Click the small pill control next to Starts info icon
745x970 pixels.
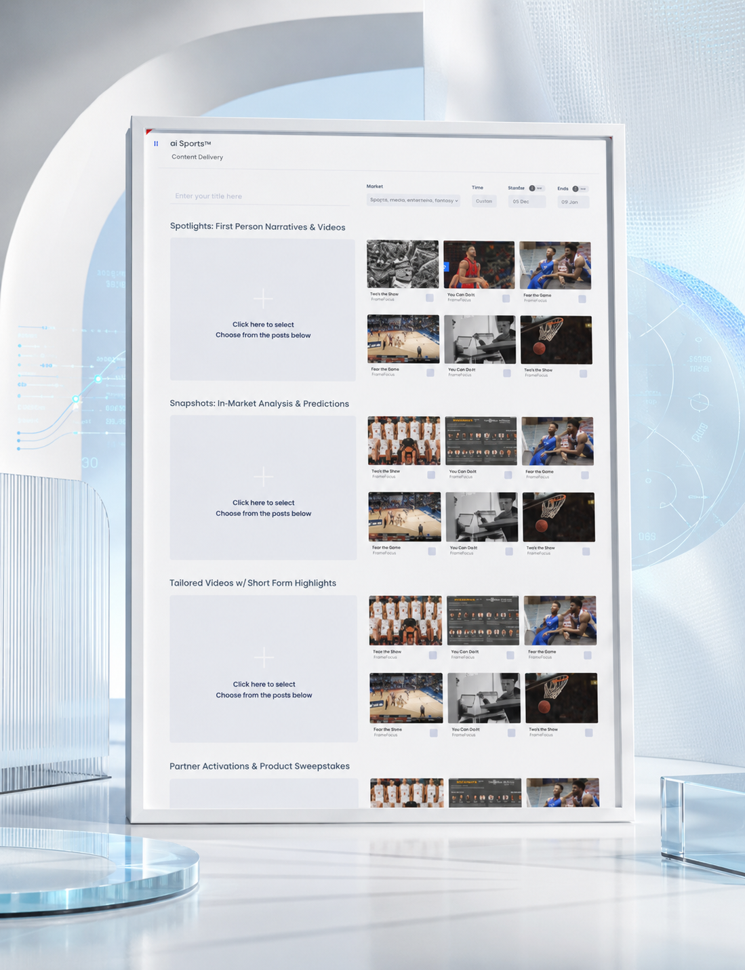540,188
